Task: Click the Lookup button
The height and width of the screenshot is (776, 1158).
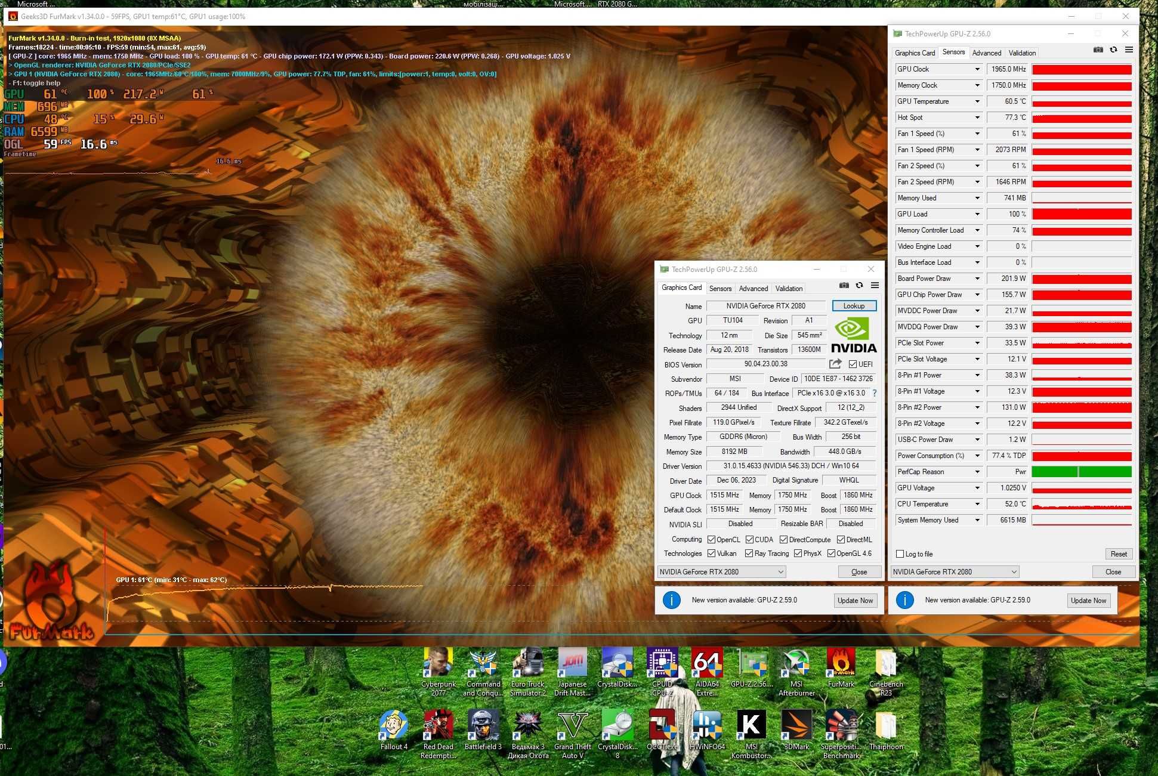Action: coord(854,306)
